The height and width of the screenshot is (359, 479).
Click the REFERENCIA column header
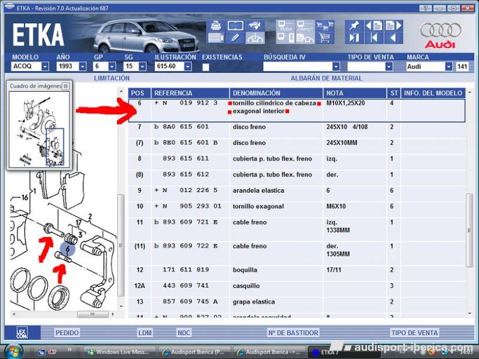[x=190, y=93]
